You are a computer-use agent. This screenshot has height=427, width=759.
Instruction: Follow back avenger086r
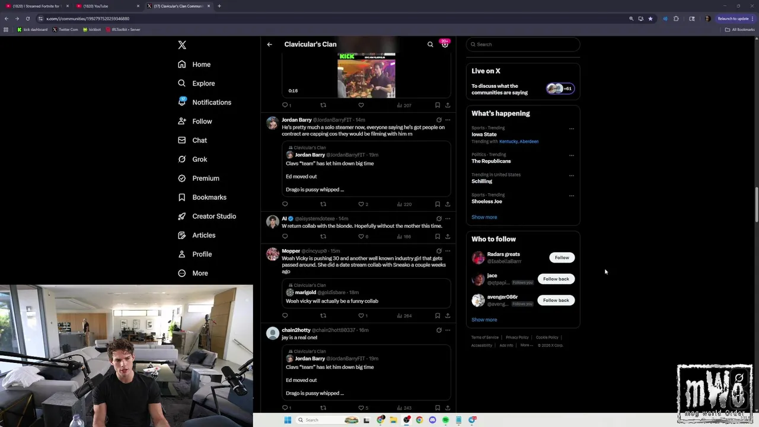point(556,300)
